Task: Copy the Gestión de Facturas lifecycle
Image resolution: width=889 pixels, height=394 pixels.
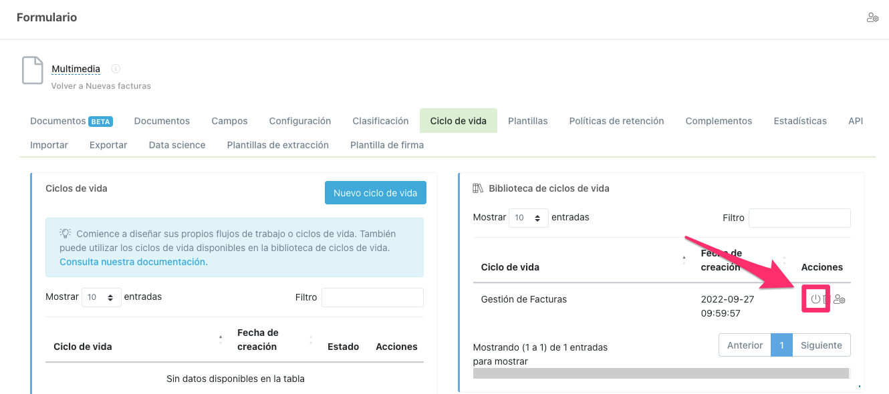Action: [827, 299]
